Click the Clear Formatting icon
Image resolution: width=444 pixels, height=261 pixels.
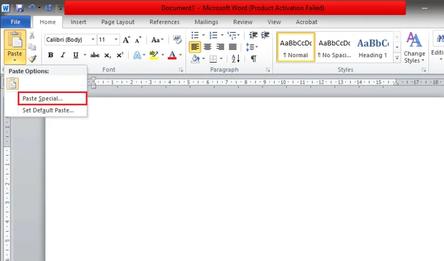point(177,39)
